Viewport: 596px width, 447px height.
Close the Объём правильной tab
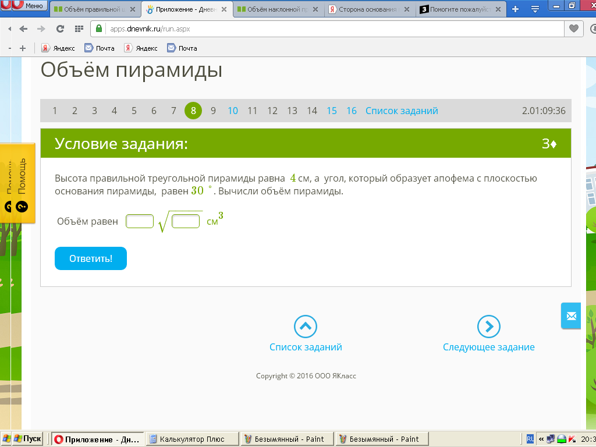point(133,9)
